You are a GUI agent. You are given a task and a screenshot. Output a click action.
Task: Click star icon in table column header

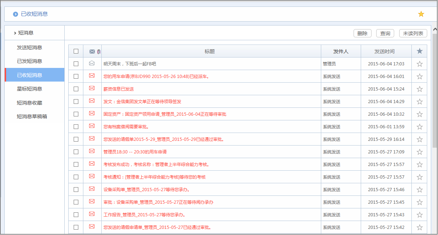419,51
